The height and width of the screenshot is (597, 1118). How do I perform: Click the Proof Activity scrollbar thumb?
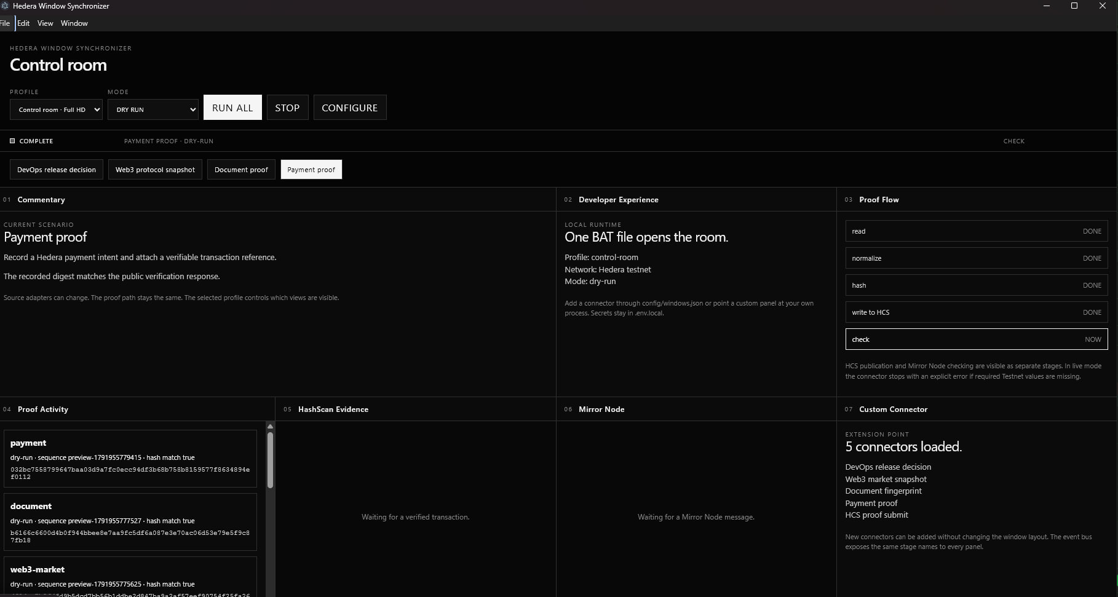click(271, 460)
